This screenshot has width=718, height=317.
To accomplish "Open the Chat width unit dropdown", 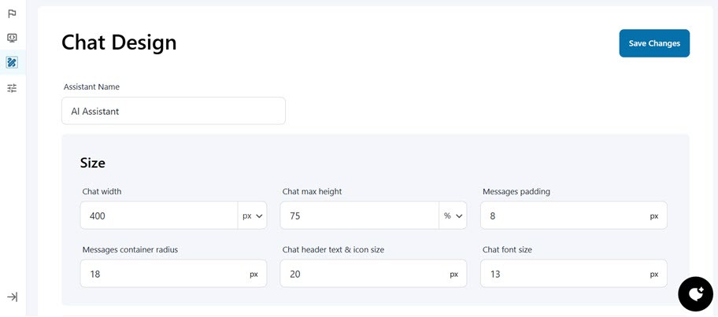I will click(x=252, y=216).
